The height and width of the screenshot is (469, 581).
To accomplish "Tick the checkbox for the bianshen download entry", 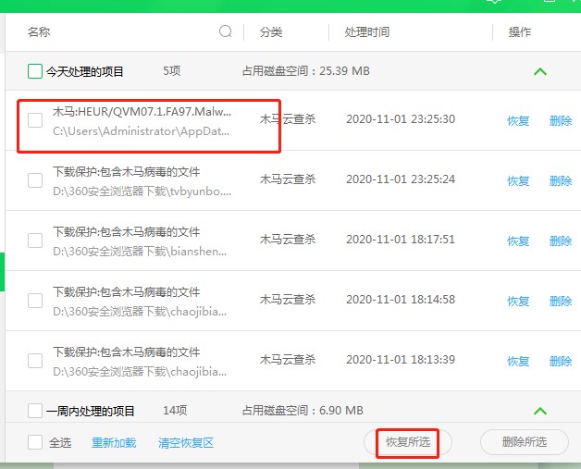I will (x=35, y=241).
